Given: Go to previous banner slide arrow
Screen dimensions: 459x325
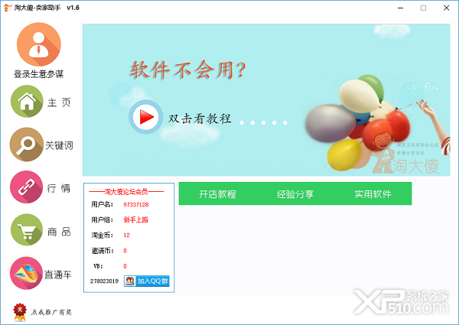Looking at the screenshot, I should [121, 95].
